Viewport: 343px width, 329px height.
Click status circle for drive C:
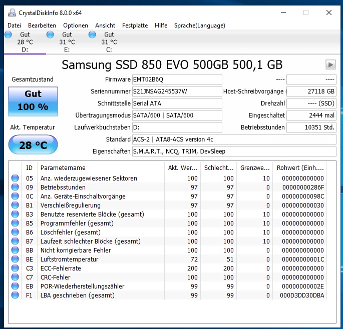tap(92, 34)
